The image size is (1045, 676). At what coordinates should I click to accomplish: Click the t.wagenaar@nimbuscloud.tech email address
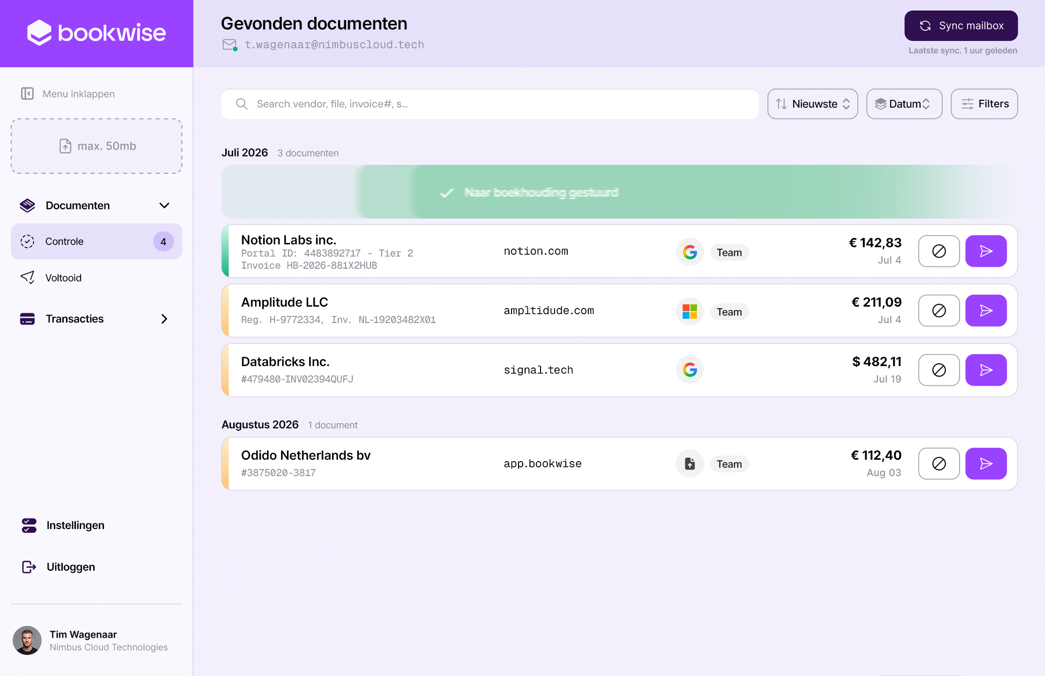pyautogui.click(x=334, y=45)
